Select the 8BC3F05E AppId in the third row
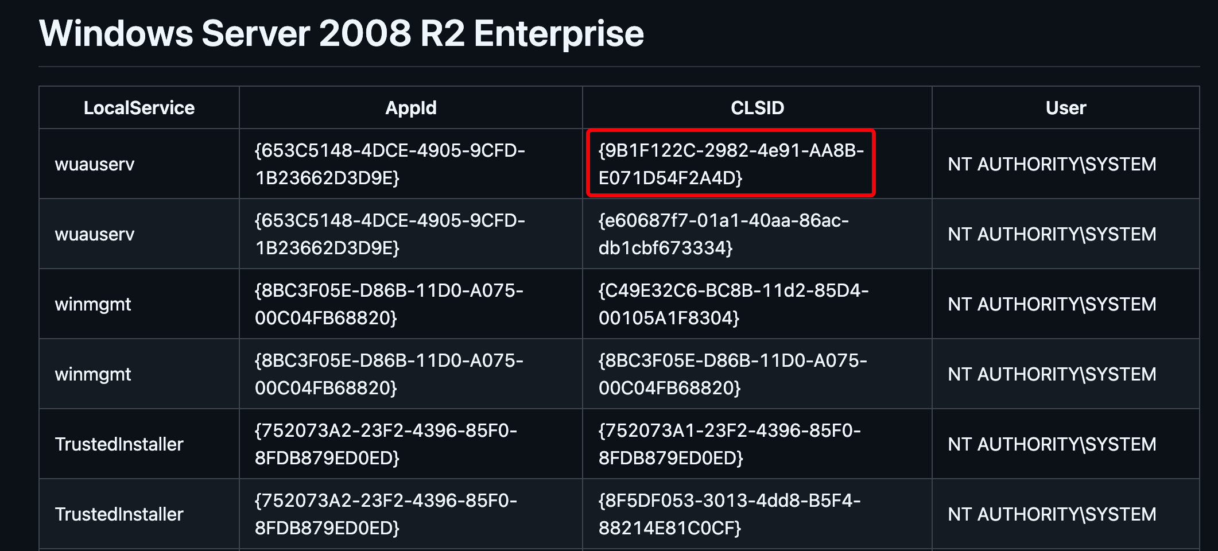Viewport: 1218px width, 551px height. (x=389, y=304)
